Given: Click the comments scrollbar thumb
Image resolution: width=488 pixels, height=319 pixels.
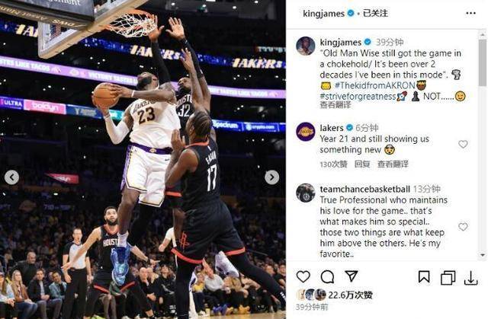Looking at the screenshot, I should (483, 62).
